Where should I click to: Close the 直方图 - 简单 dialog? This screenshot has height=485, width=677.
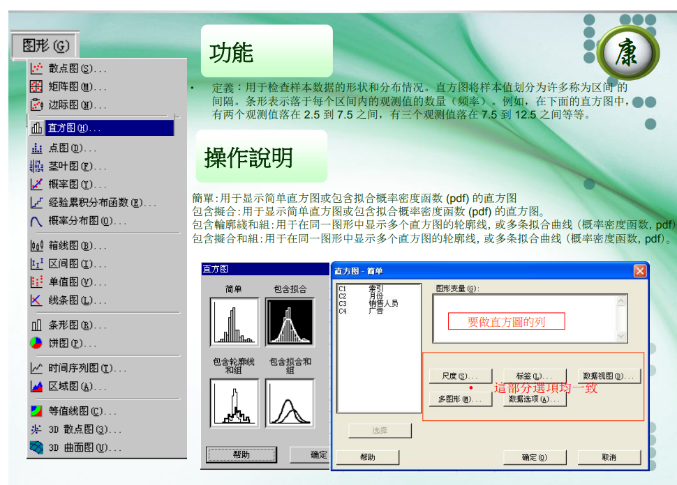pos(639,270)
